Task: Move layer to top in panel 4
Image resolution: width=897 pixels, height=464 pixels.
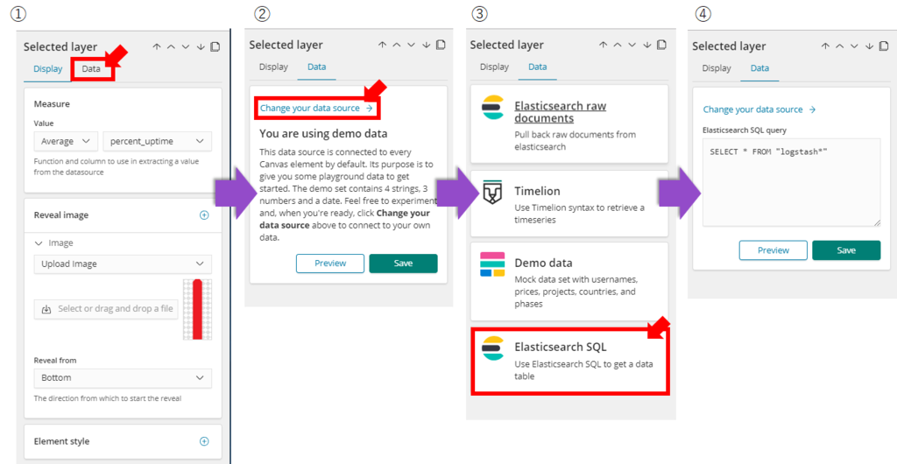Action: tap(825, 46)
